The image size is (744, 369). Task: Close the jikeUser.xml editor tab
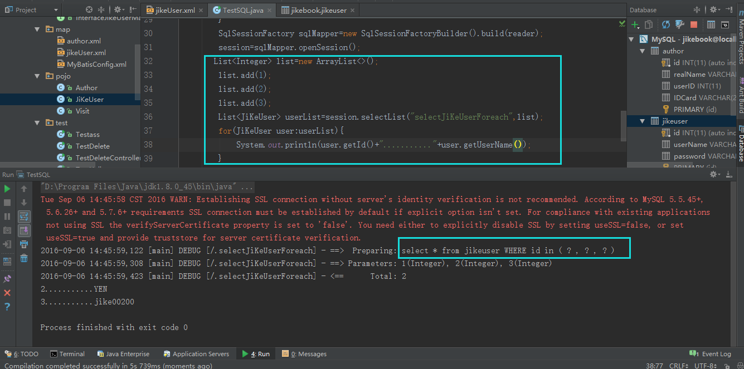pos(202,10)
